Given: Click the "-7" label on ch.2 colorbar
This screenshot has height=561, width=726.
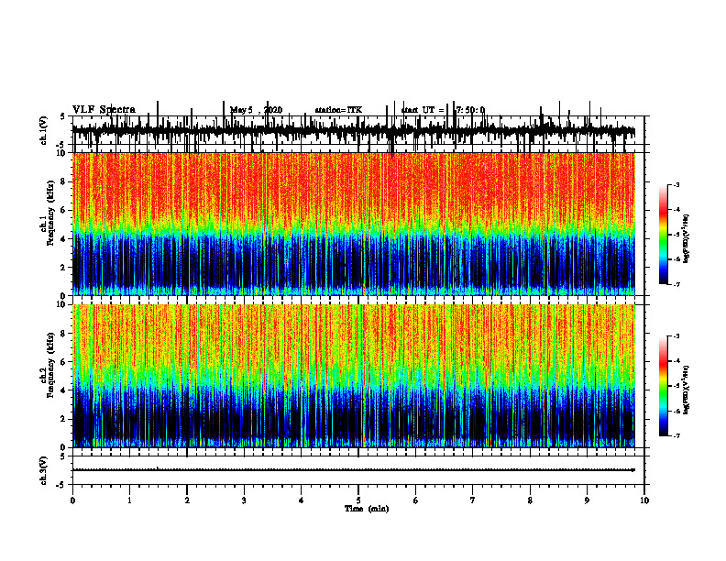Looking at the screenshot, I should [x=676, y=435].
